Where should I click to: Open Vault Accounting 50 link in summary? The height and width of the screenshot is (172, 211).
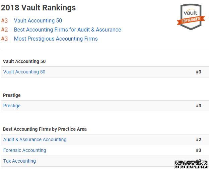[38, 20]
